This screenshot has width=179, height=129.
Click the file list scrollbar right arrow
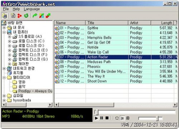click(x=175, y=105)
